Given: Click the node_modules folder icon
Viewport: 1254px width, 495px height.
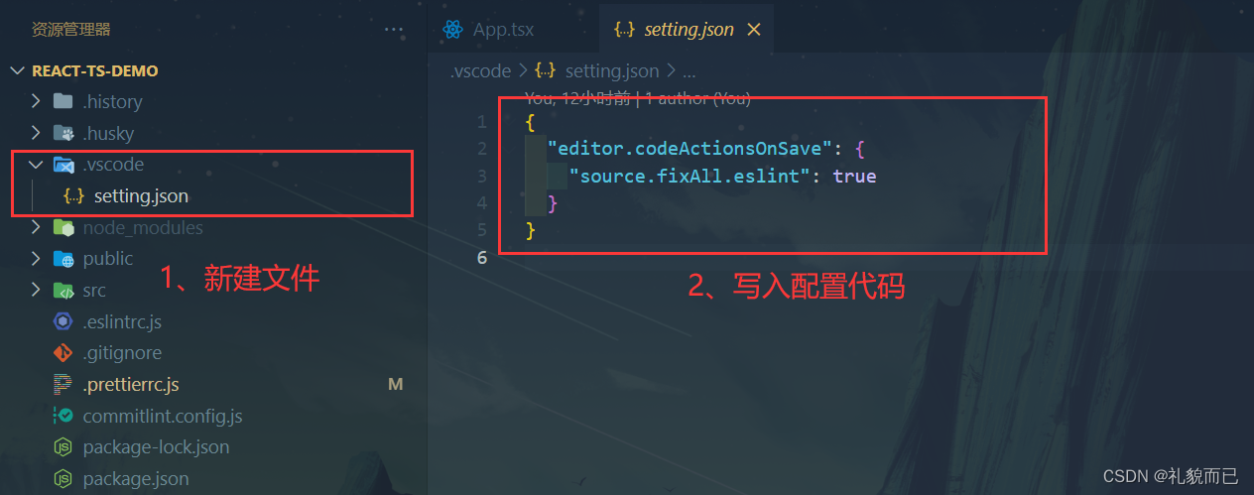Looking at the screenshot, I should point(63,227).
